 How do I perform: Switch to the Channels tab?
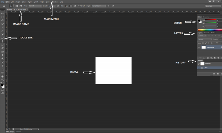206,33
